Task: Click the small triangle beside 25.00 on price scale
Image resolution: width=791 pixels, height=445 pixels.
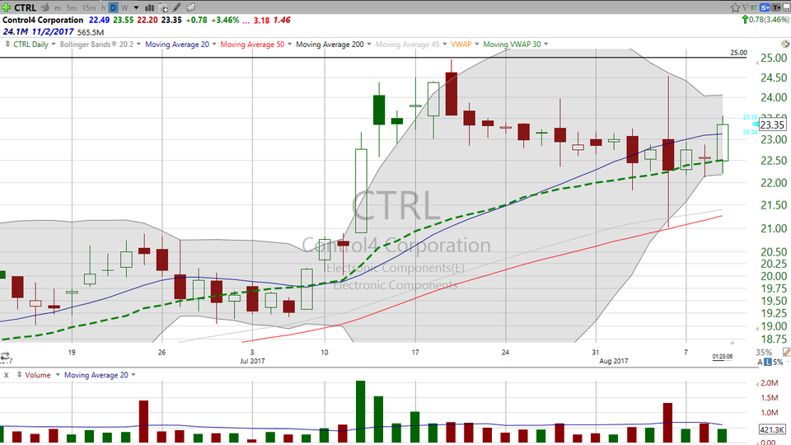Action: (756, 63)
